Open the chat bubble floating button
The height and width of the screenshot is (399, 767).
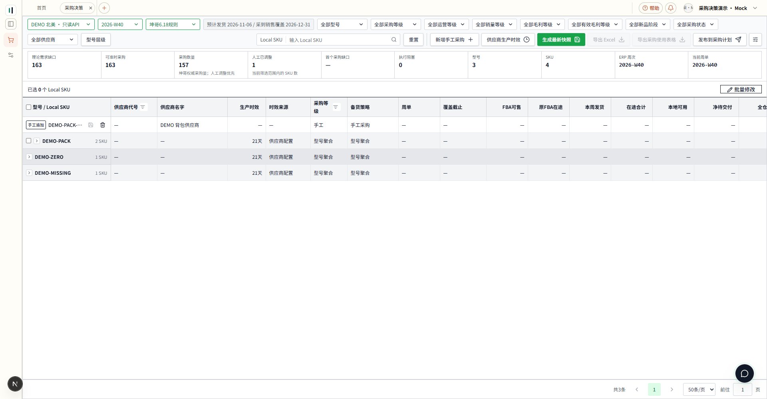pos(744,373)
